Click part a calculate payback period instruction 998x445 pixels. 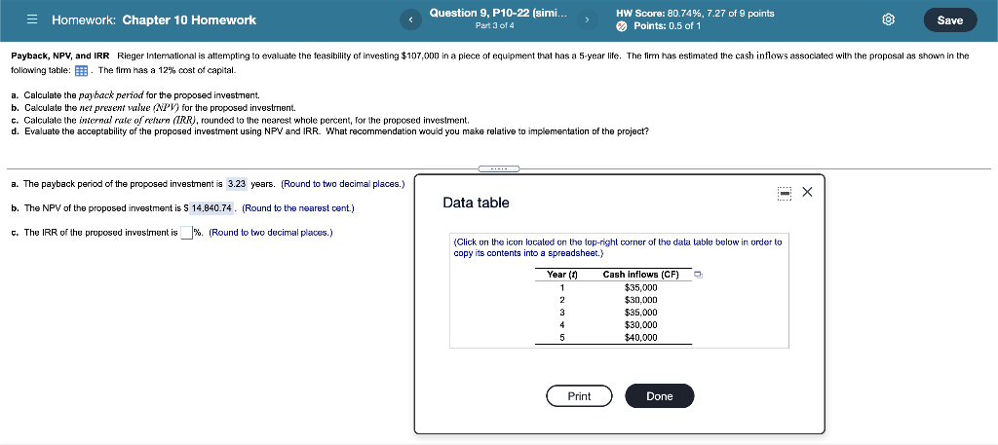tap(135, 96)
